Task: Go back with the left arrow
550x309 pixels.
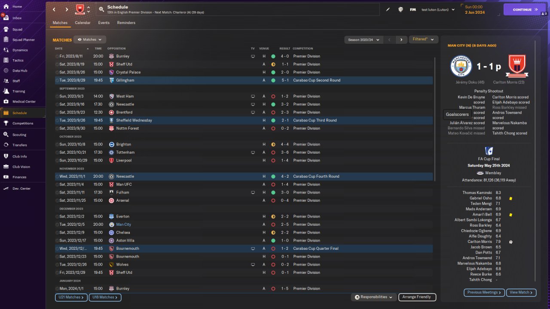Action: point(54,9)
